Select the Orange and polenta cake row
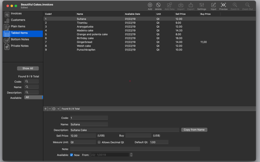 tap(149, 34)
